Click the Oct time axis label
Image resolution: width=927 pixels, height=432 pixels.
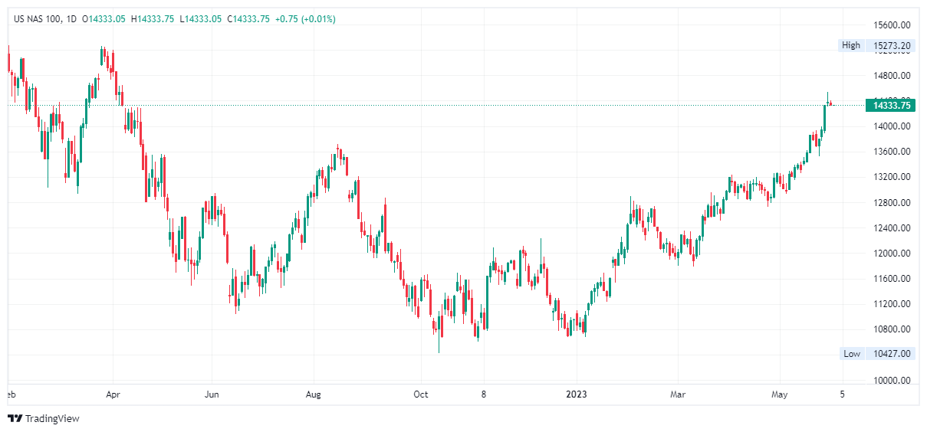(x=420, y=394)
